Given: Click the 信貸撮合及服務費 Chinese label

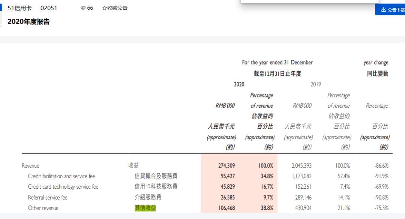Looking at the screenshot, I should pos(156,176).
